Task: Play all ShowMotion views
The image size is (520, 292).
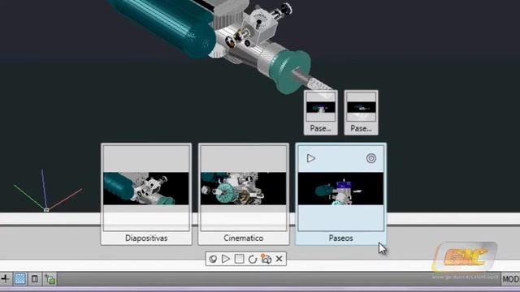Action: [226, 259]
